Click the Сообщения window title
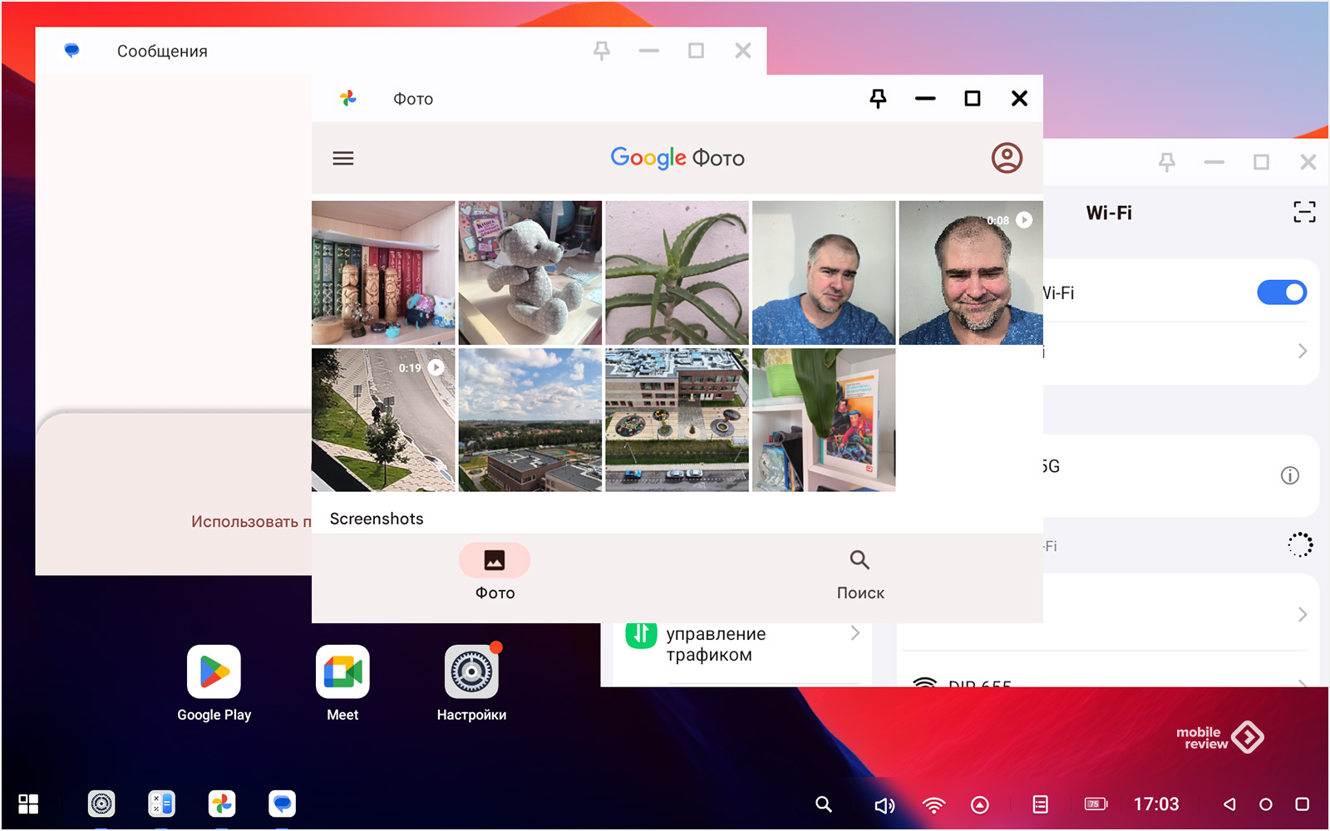1330x831 pixels. pos(162,52)
